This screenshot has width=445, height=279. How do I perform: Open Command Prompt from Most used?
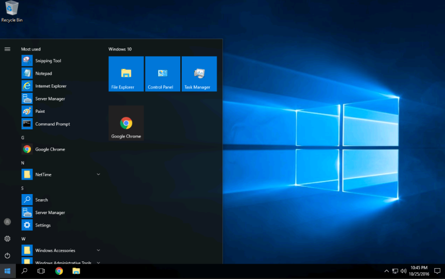(x=61, y=124)
